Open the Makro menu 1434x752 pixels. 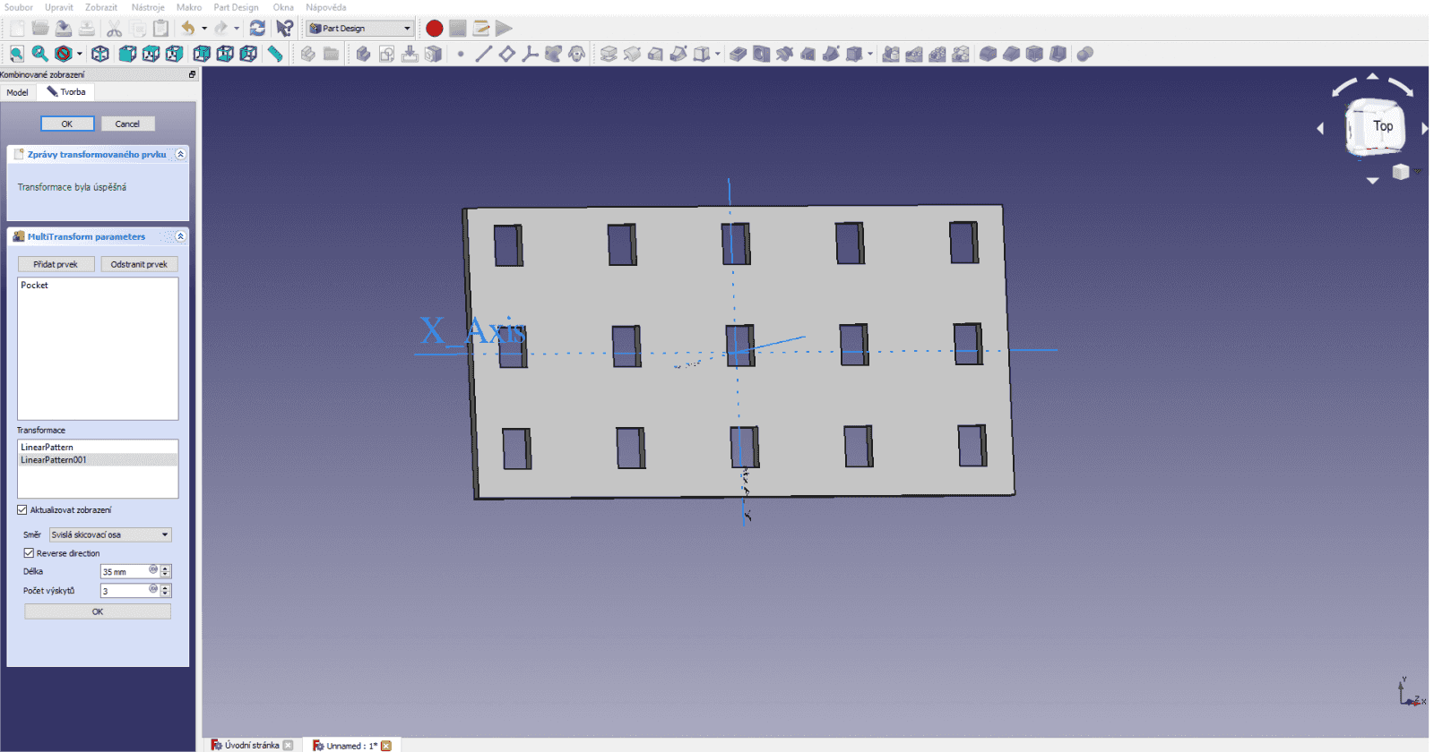pyautogui.click(x=189, y=7)
